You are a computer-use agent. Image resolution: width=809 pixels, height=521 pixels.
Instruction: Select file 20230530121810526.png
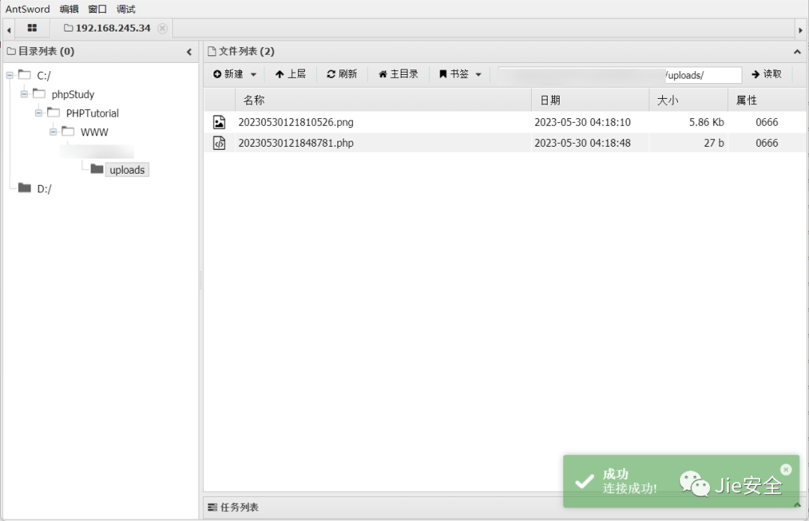click(x=296, y=122)
